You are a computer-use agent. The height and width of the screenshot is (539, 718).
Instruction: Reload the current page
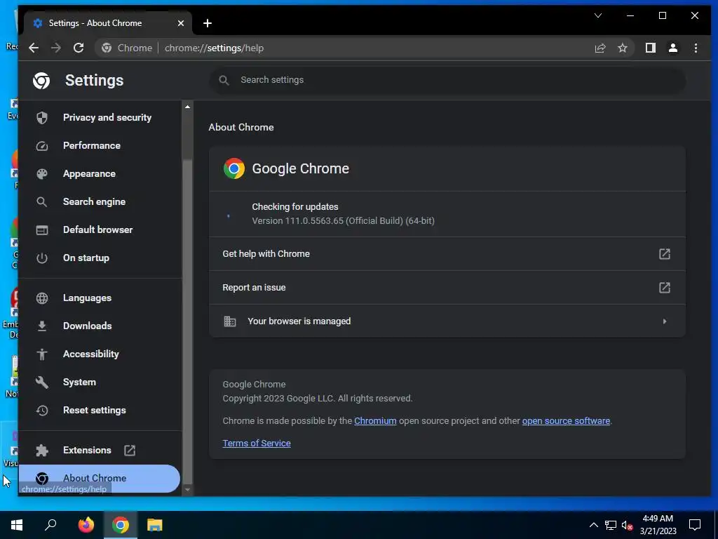click(79, 48)
